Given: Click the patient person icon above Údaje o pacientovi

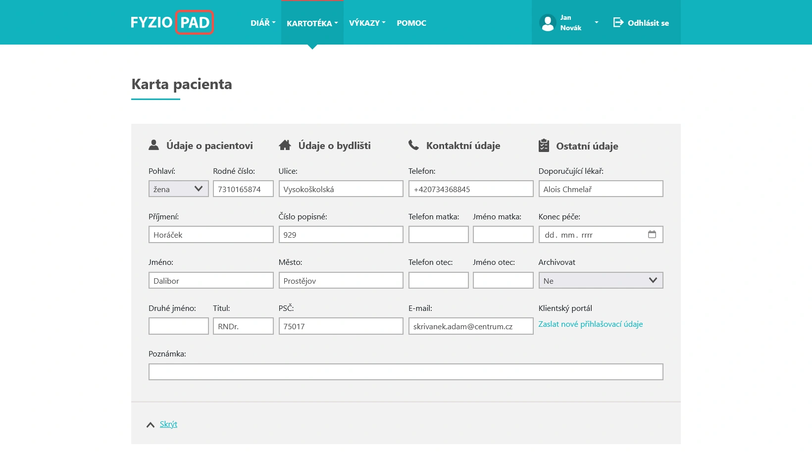Looking at the screenshot, I should 153,145.
